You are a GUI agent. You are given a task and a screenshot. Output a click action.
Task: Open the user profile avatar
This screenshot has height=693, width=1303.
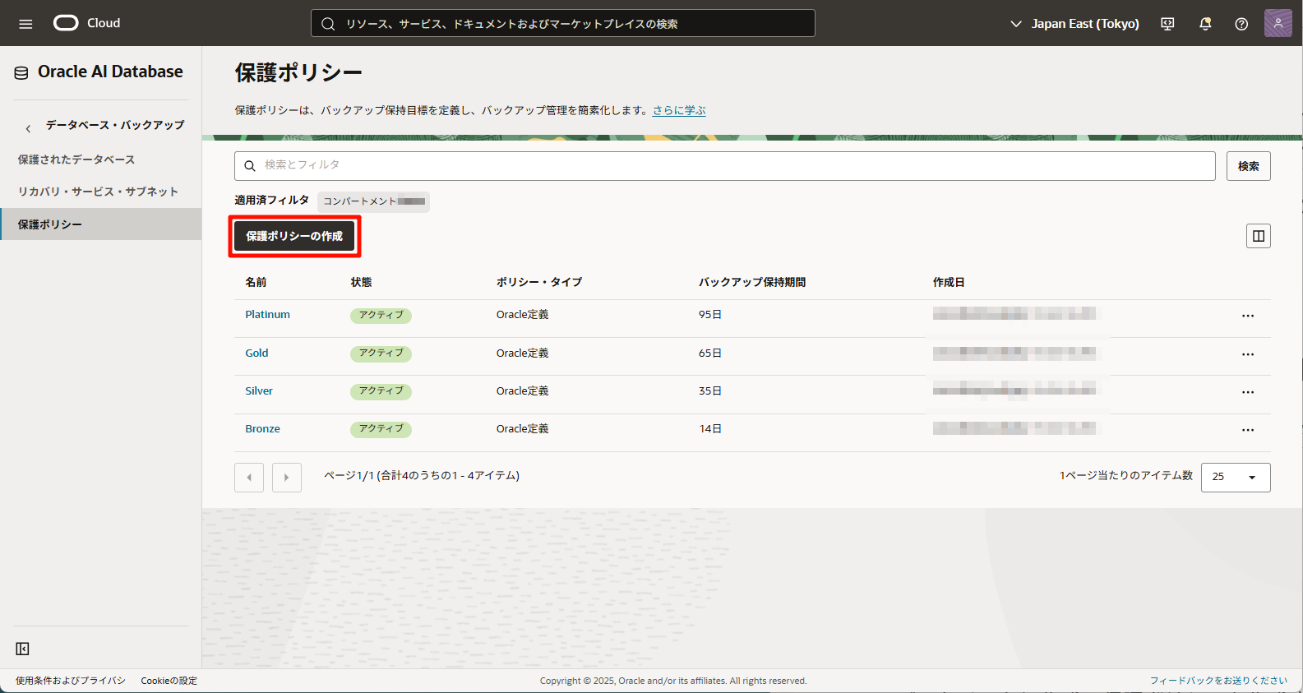[1278, 23]
